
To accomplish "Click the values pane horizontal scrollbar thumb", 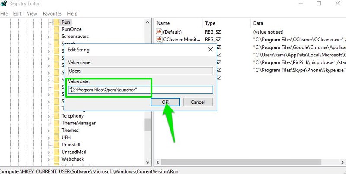I will (241, 162).
